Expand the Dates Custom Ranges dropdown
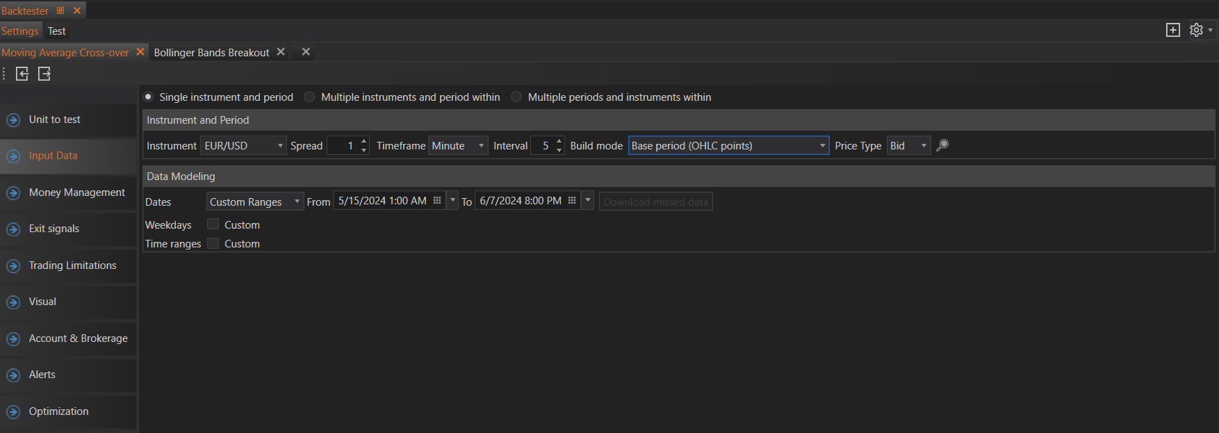This screenshot has height=433, width=1219. point(297,202)
